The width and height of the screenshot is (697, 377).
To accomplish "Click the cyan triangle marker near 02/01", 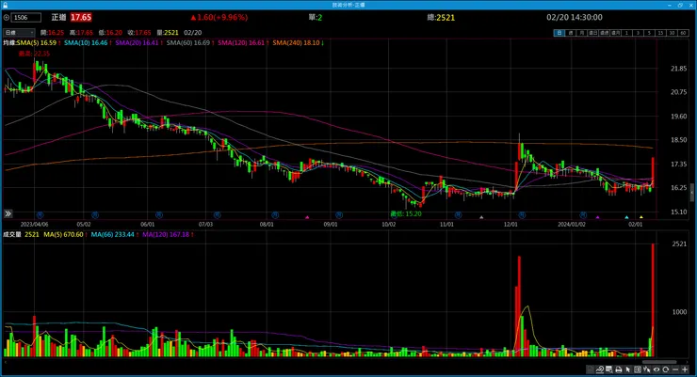I will [x=626, y=217].
